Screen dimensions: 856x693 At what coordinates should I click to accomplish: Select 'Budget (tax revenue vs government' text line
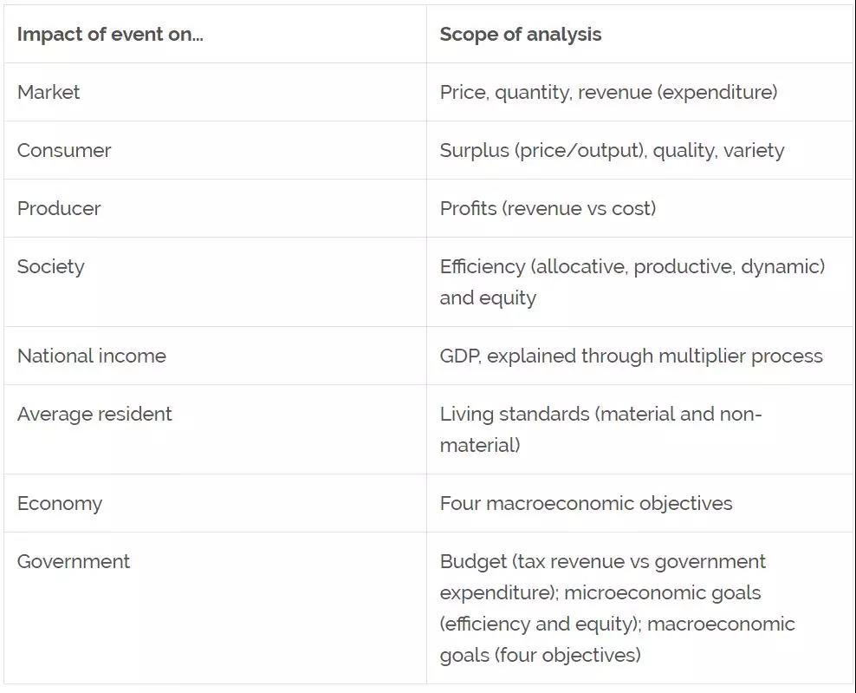[x=603, y=562]
